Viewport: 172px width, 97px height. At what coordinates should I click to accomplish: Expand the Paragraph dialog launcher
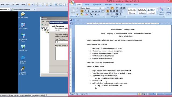click(x=125, y=17)
